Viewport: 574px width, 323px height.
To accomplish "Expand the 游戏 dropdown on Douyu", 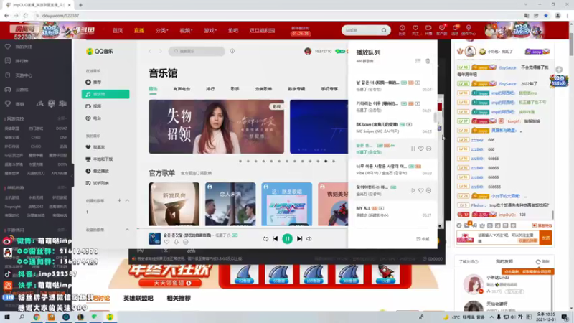I will tap(210, 30).
